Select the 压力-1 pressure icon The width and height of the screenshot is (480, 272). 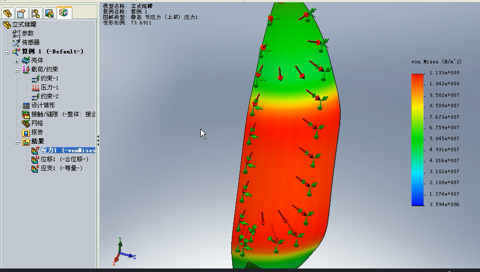(x=35, y=87)
